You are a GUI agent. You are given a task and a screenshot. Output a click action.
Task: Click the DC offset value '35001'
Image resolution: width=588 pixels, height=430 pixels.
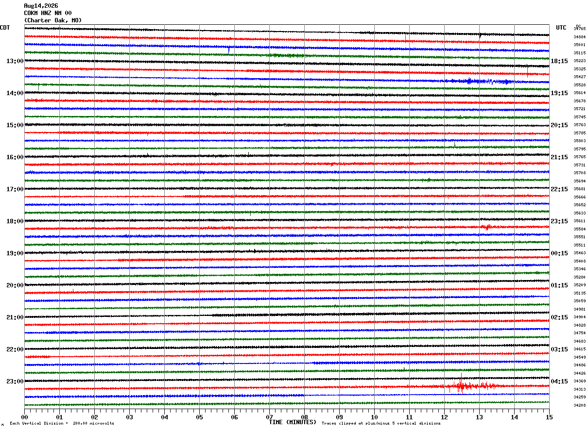[579, 45]
